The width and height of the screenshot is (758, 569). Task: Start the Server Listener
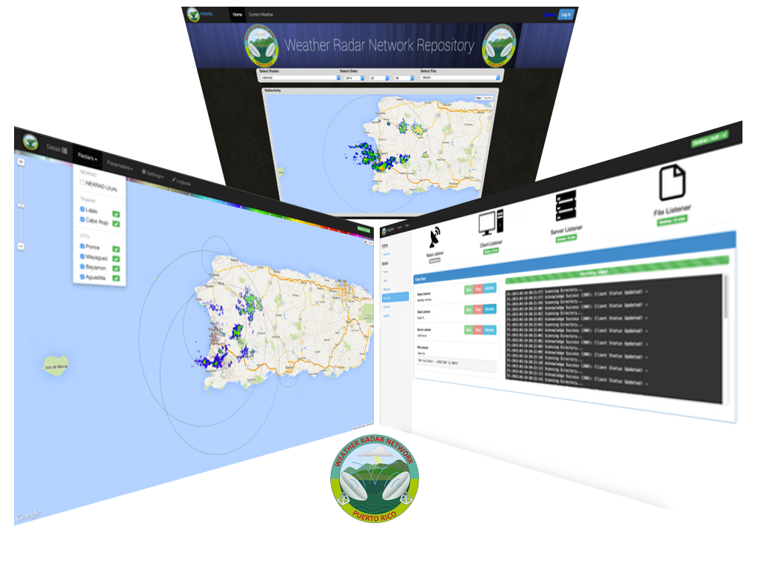(x=469, y=330)
